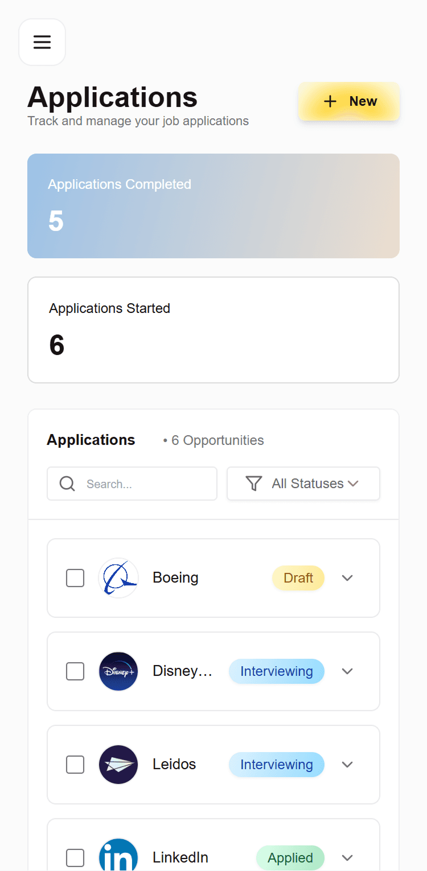Click the LinkedIn logo

tap(118, 856)
